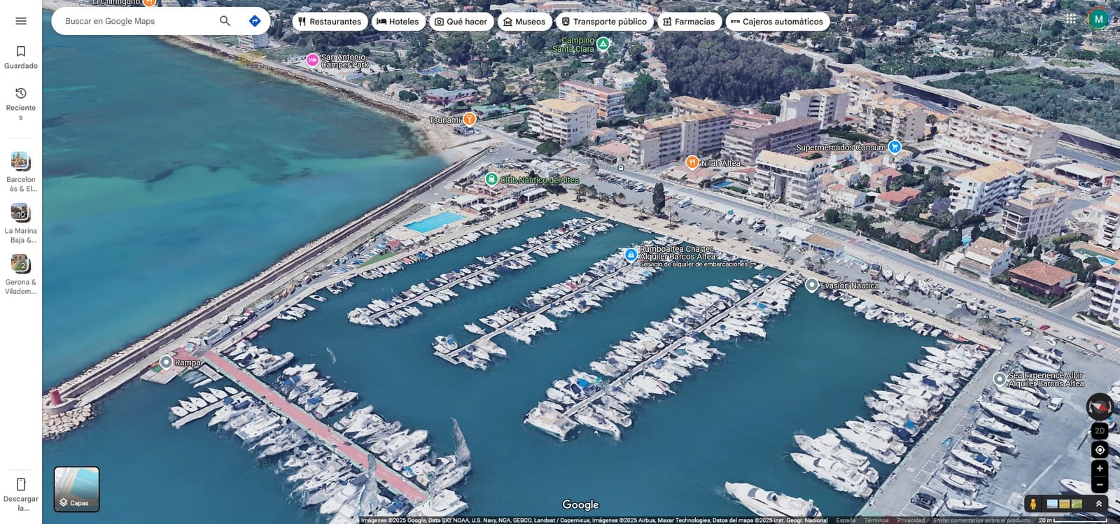Open the M account avatar

click(1098, 19)
